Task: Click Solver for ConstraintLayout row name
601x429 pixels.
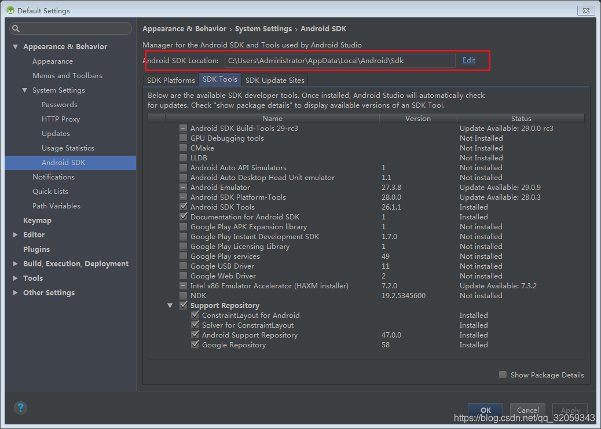Action: click(248, 325)
